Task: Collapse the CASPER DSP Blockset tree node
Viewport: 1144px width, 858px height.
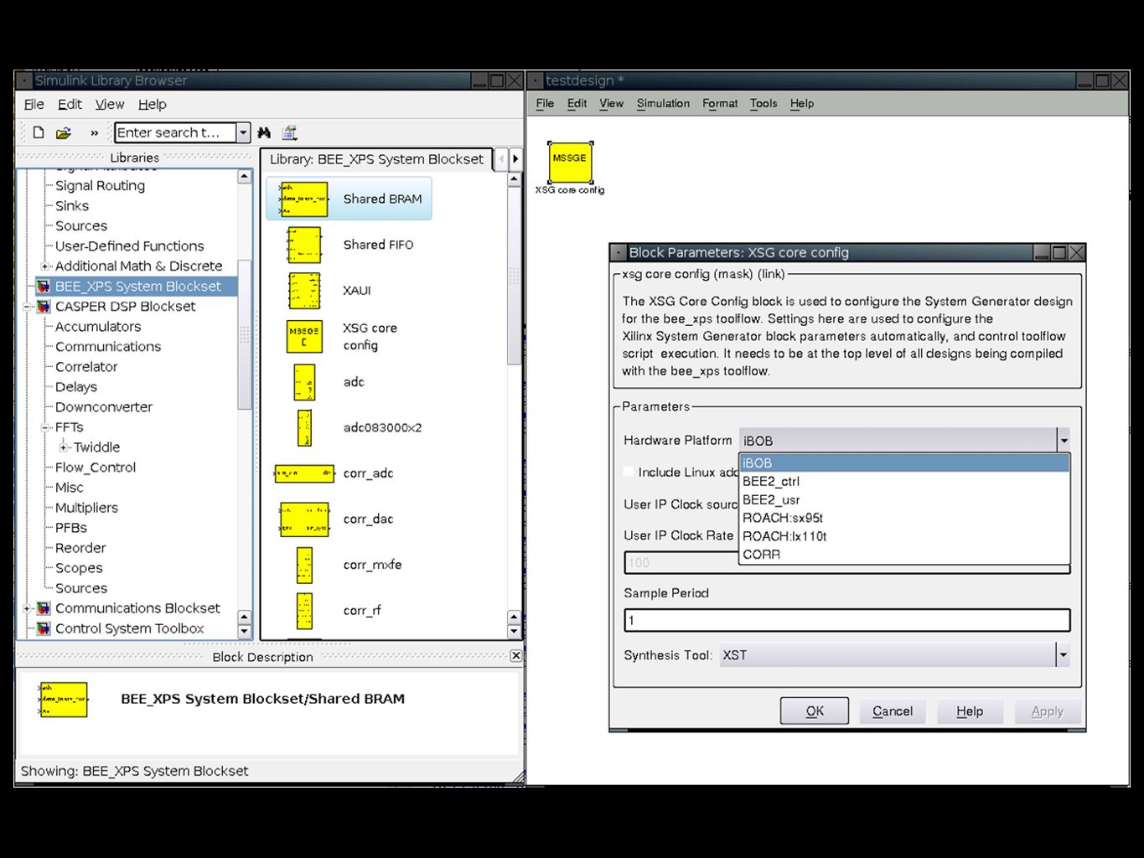Action: click(x=27, y=307)
